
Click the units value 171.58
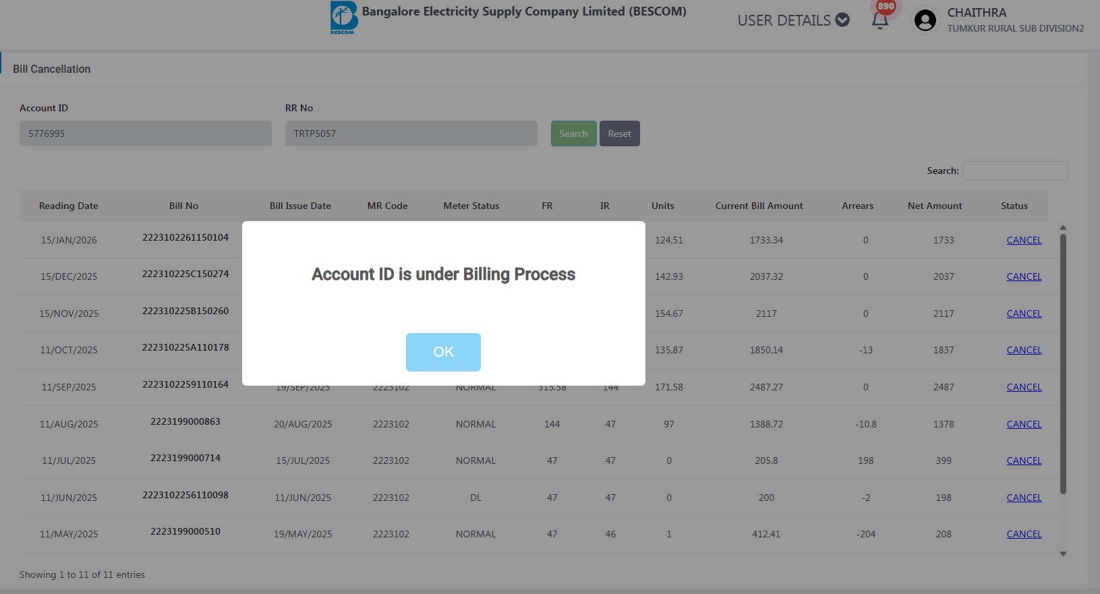pos(669,387)
